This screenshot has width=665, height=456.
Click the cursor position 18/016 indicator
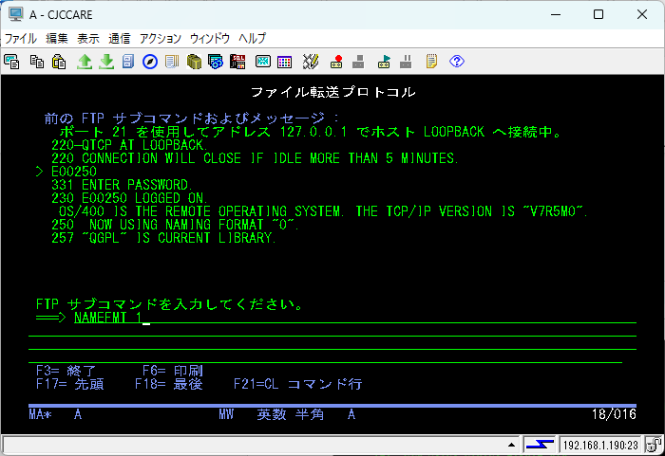[x=614, y=414]
